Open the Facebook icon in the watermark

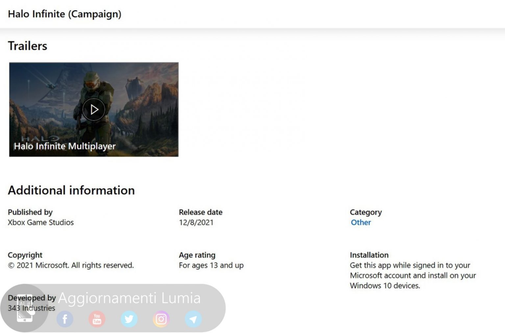(x=65, y=319)
